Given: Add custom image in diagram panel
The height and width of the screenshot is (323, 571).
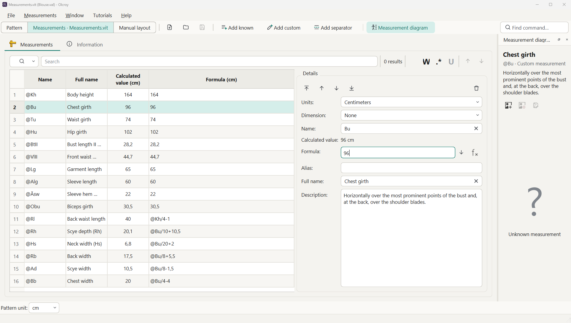Looking at the screenshot, I should pos(508,105).
